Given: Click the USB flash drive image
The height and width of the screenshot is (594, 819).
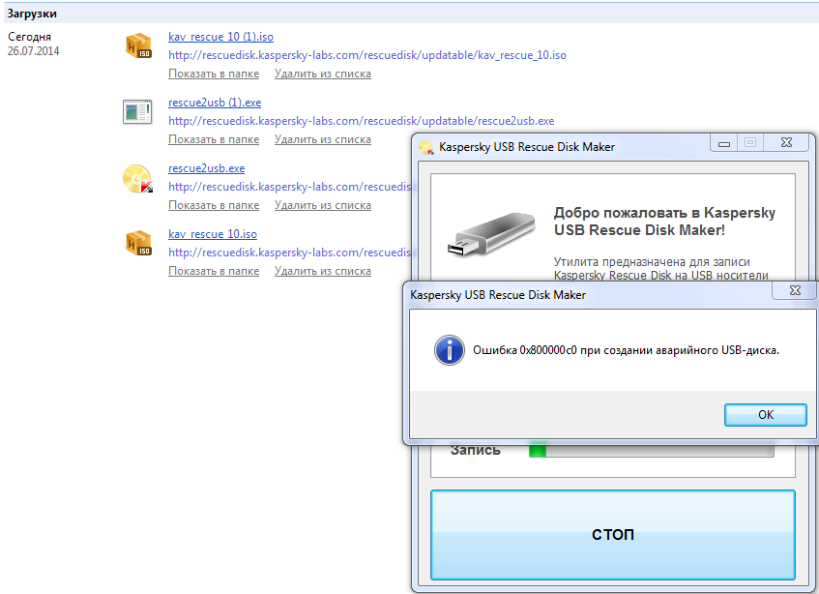Looking at the screenshot, I should click(491, 234).
